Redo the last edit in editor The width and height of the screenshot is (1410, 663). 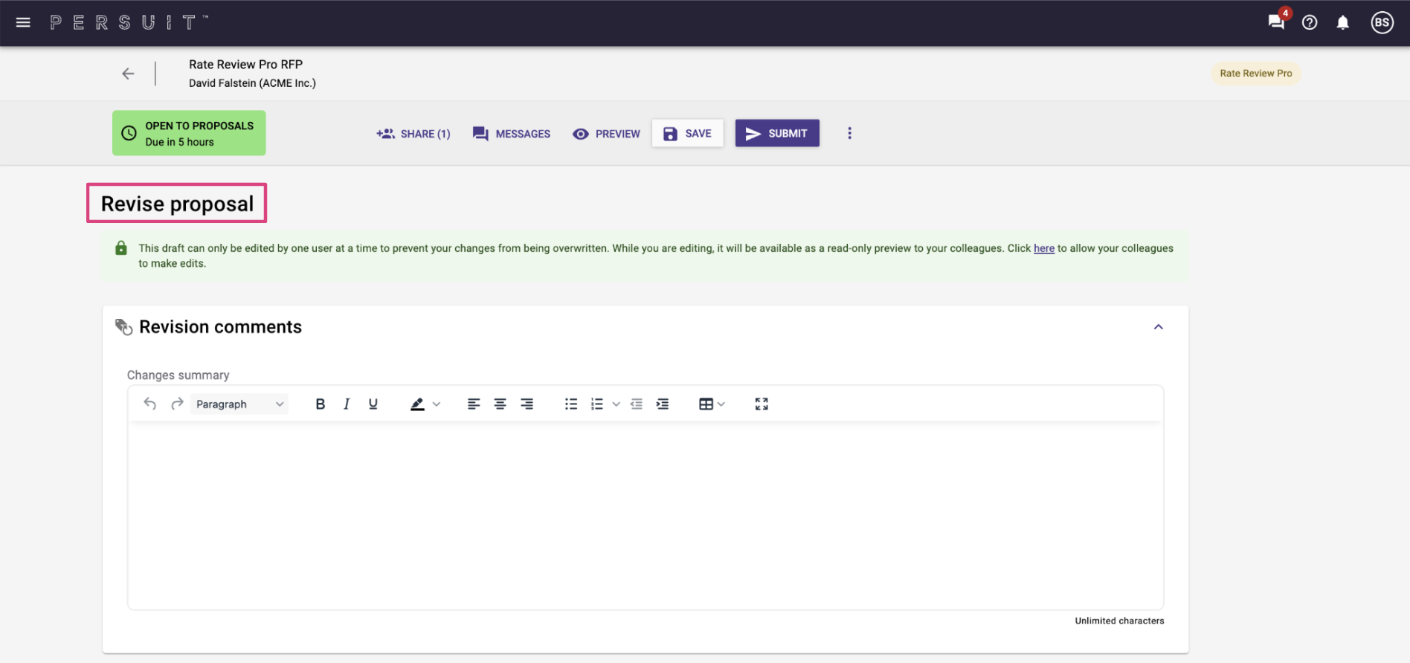coord(177,404)
